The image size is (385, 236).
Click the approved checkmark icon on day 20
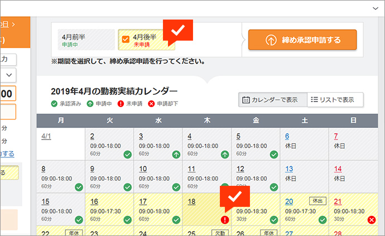[x=322, y=220]
